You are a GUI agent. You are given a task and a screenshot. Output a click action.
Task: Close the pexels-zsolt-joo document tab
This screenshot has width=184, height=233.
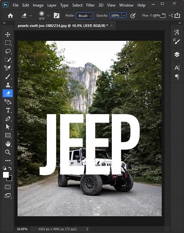pyautogui.click(x=111, y=26)
